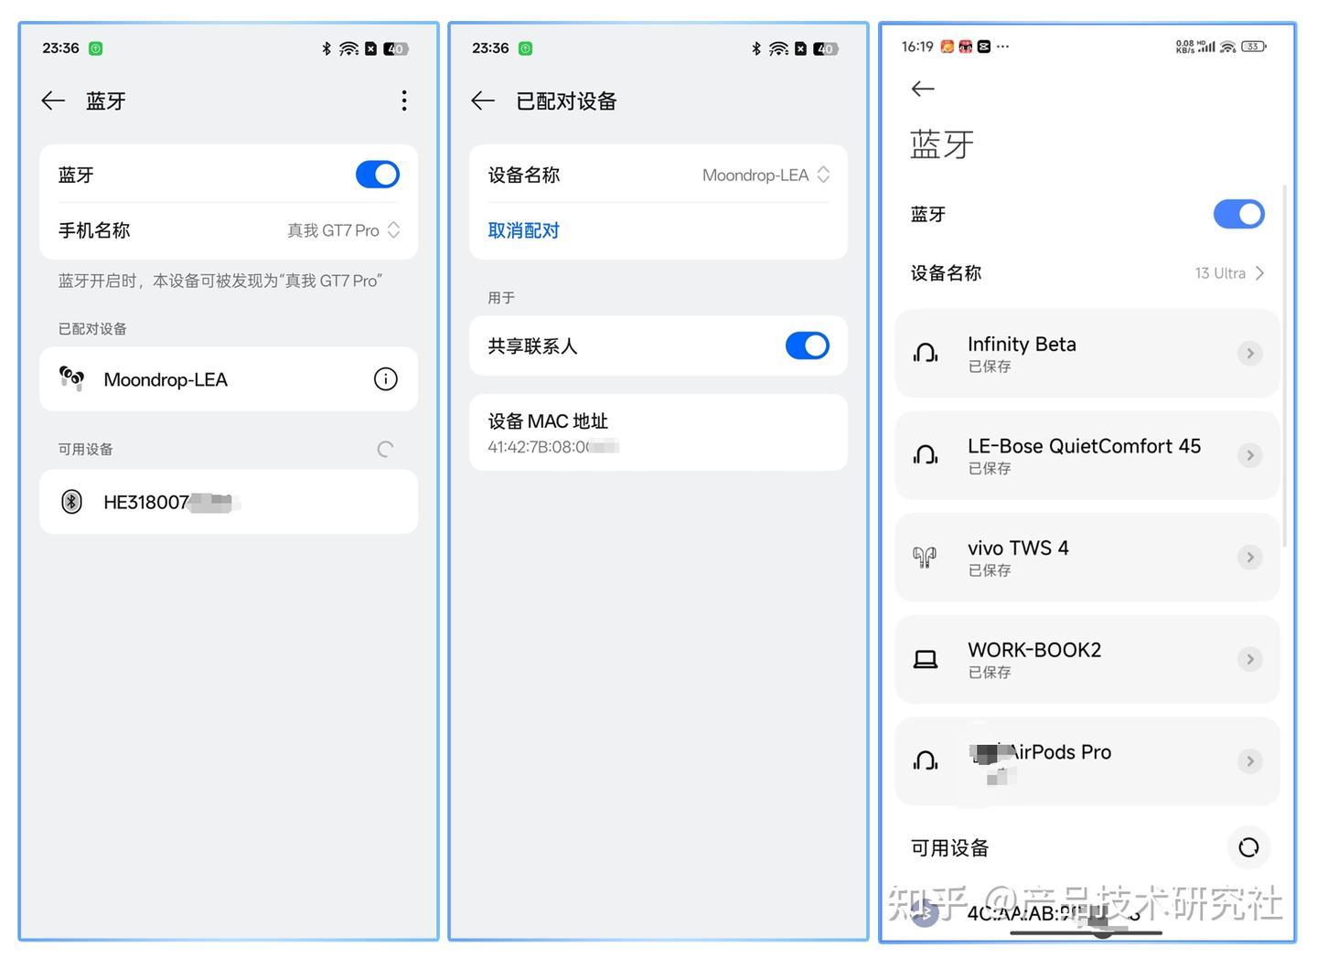Click the vivo TWS 4 earbuds icon
Screen dimensions: 1317x957
click(x=925, y=557)
